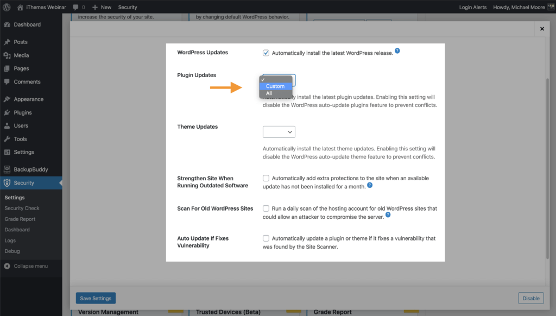Click the Grade Report card heading
Screen dimensions: 556x316
click(333, 312)
